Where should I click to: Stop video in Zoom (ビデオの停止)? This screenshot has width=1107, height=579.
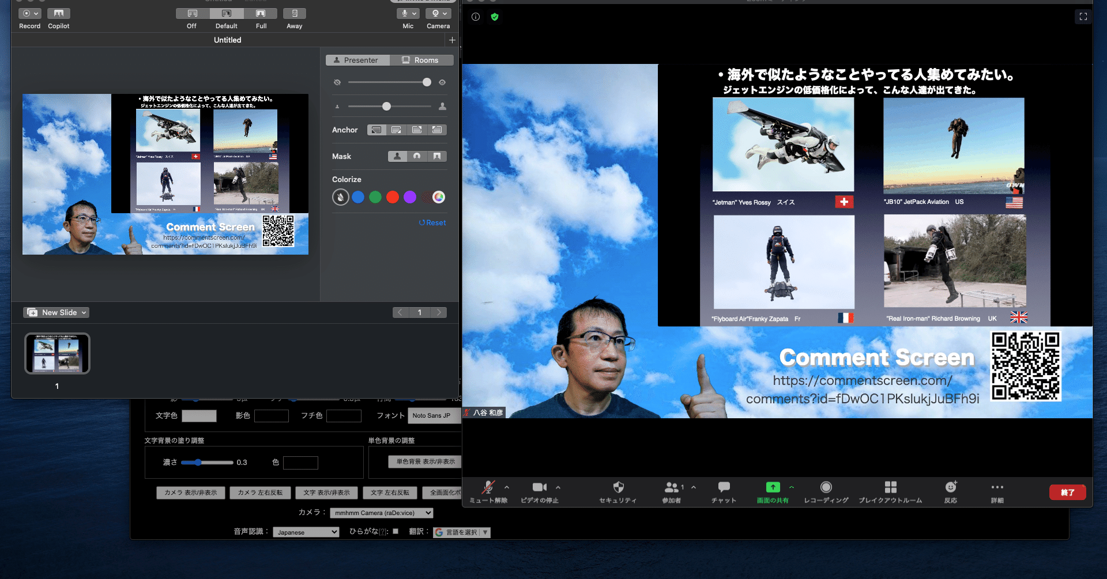pyautogui.click(x=540, y=491)
